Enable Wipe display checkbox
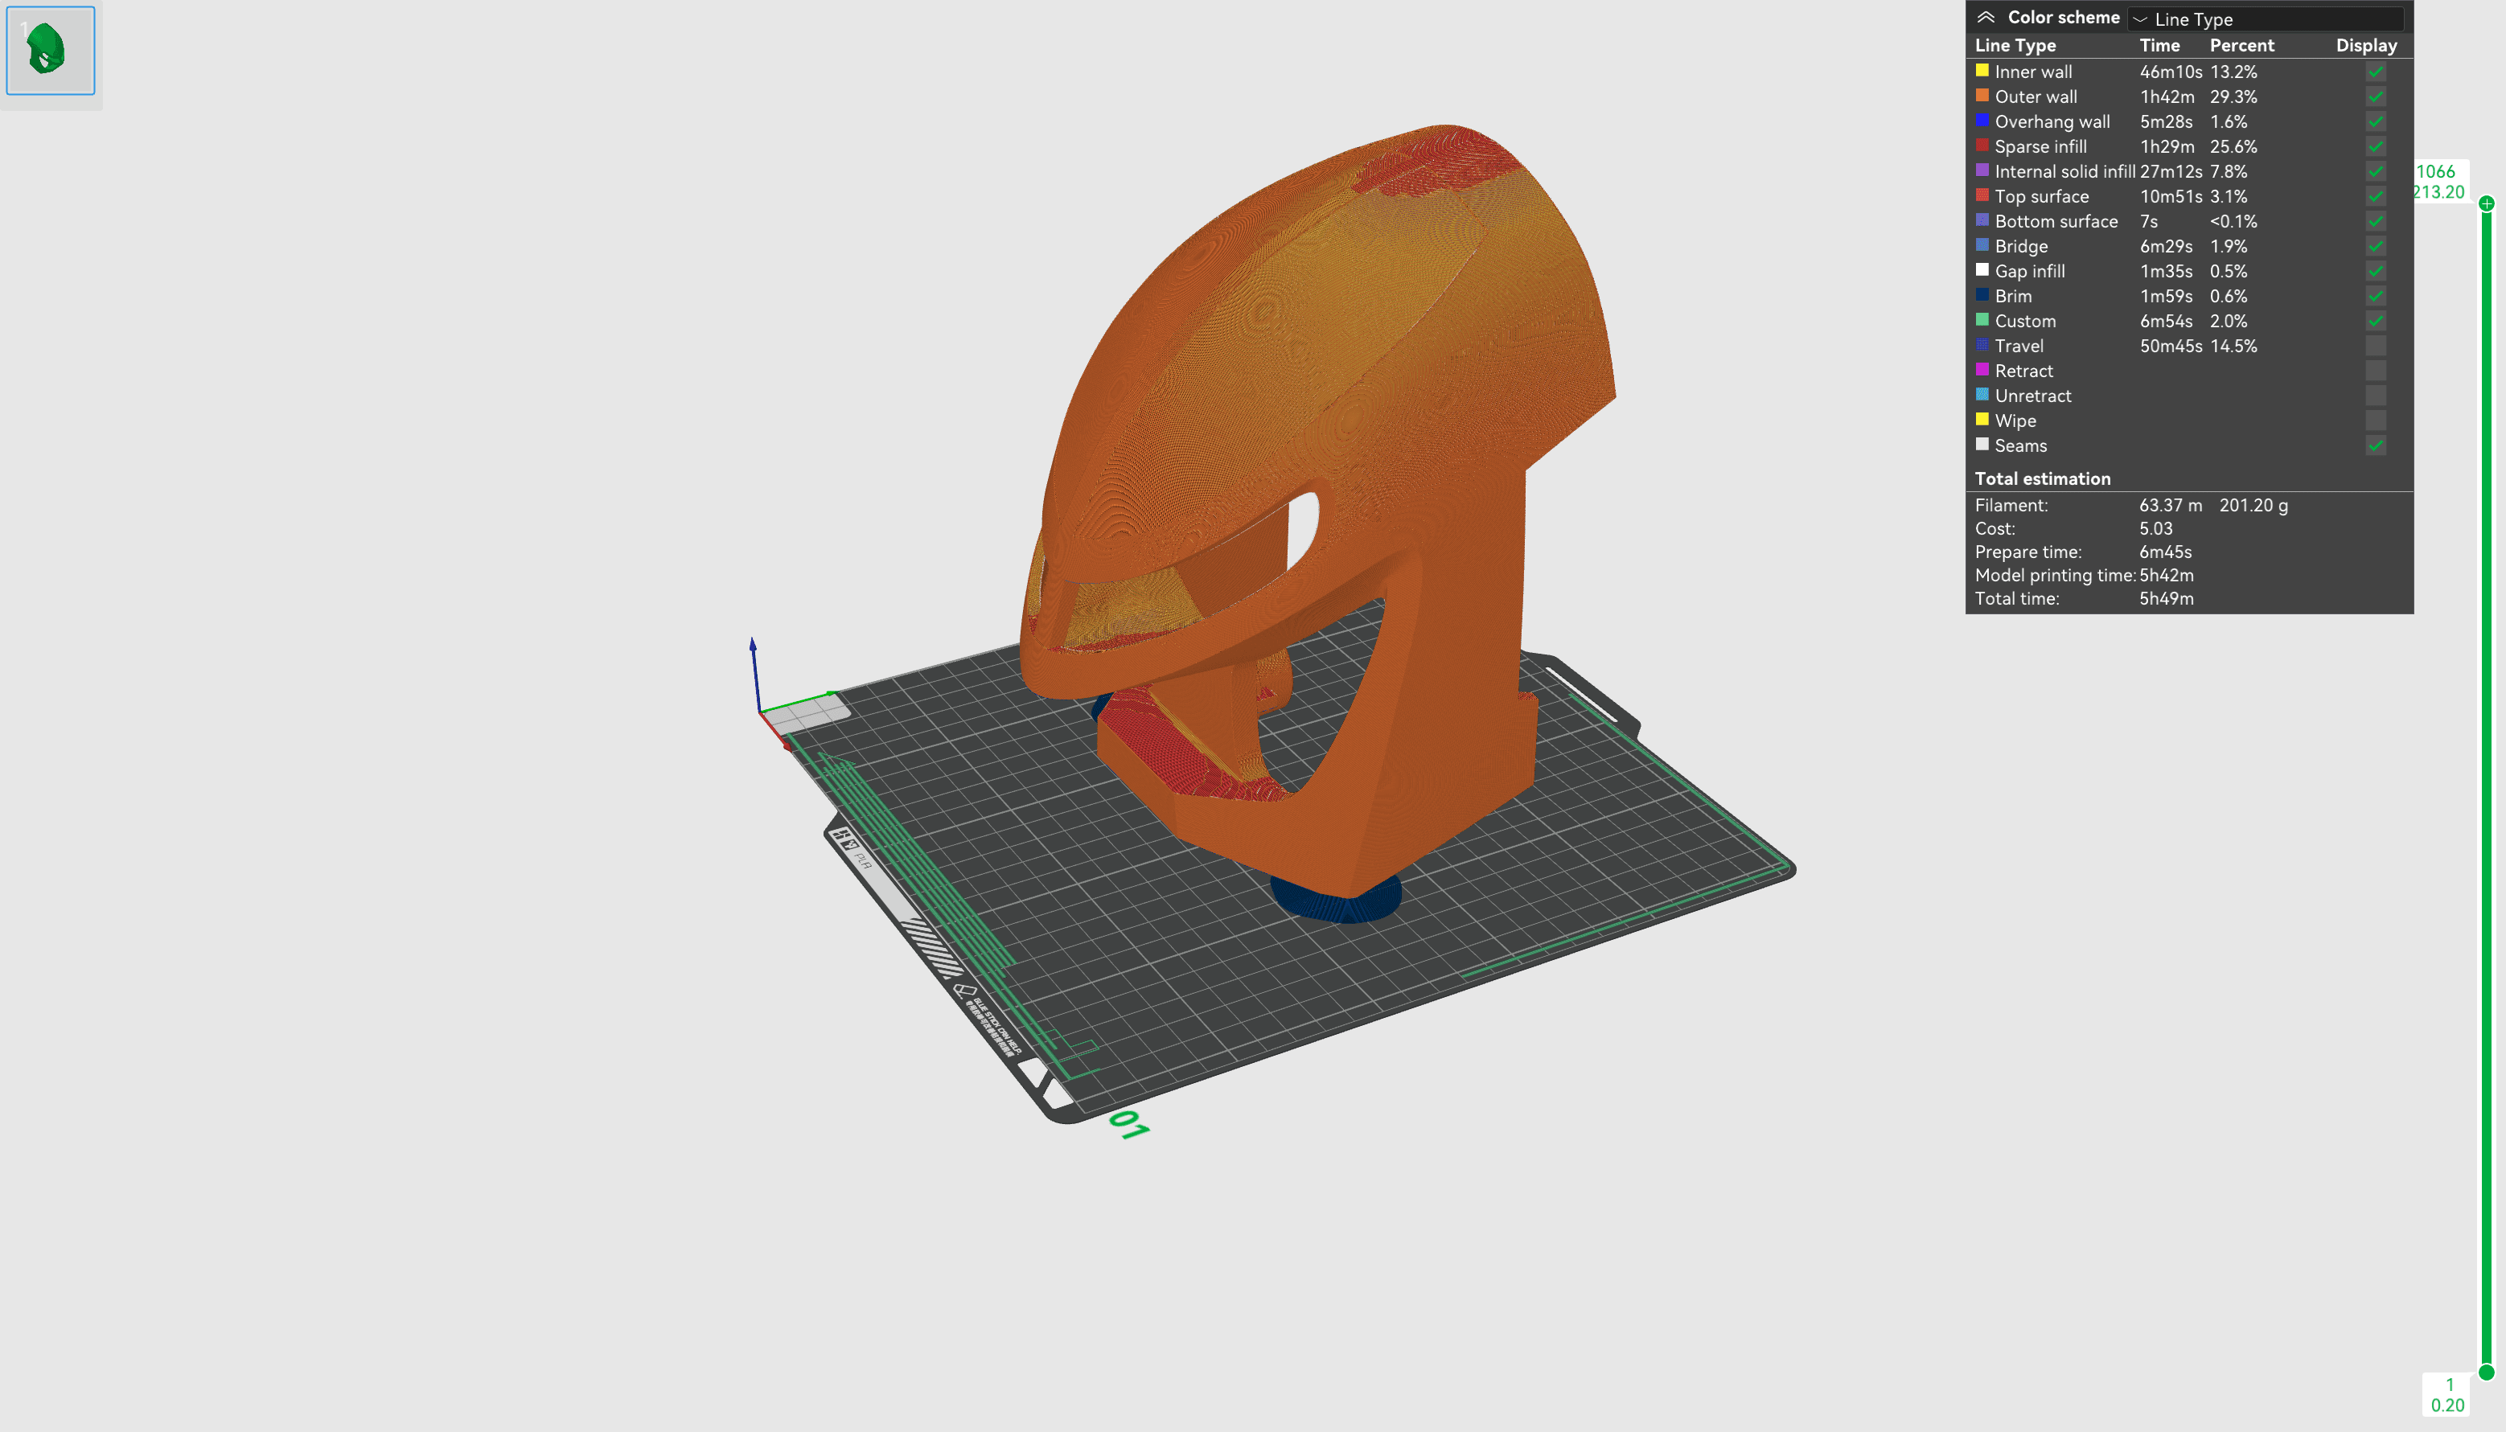Image resolution: width=2506 pixels, height=1432 pixels. pyautogui.click(x=2375, y=421)
